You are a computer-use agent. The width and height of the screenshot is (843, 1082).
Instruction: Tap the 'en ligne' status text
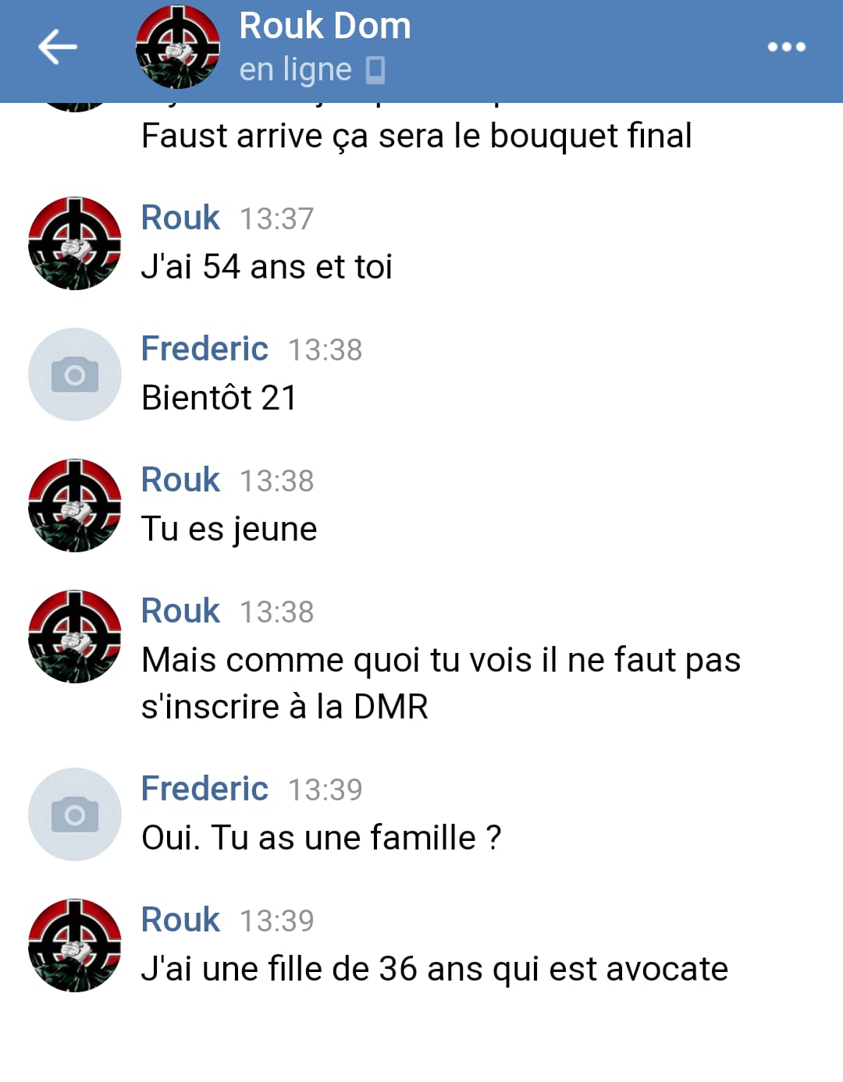coord(295,70)
